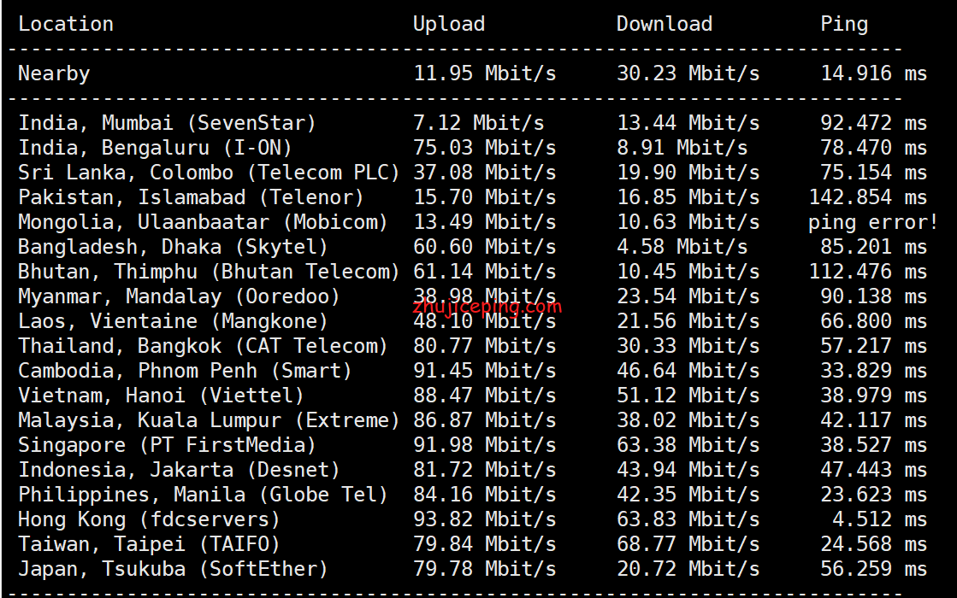Click India, Bengaluru (I-ON) entry

(156, 148)
